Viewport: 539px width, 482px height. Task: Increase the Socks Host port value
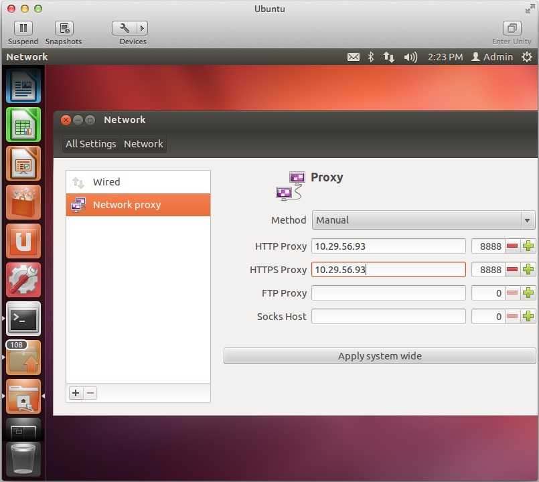point(528,316)
